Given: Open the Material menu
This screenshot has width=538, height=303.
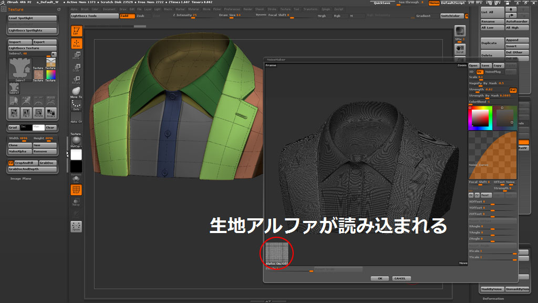Looking at the screenshot, I should point(193,9).
